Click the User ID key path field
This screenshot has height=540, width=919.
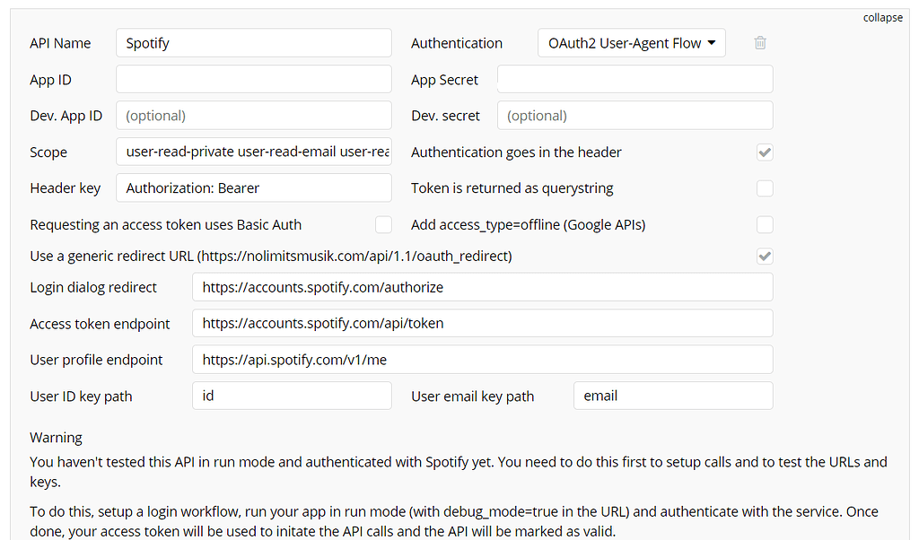click(x=292, y=395)
